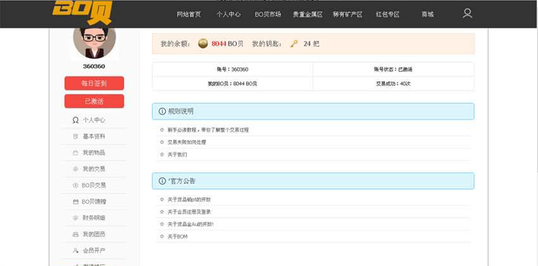Viewport: 538px width, 266px height.
Task: Open the 新手必读教程 article link
Action: coord(208,130)
